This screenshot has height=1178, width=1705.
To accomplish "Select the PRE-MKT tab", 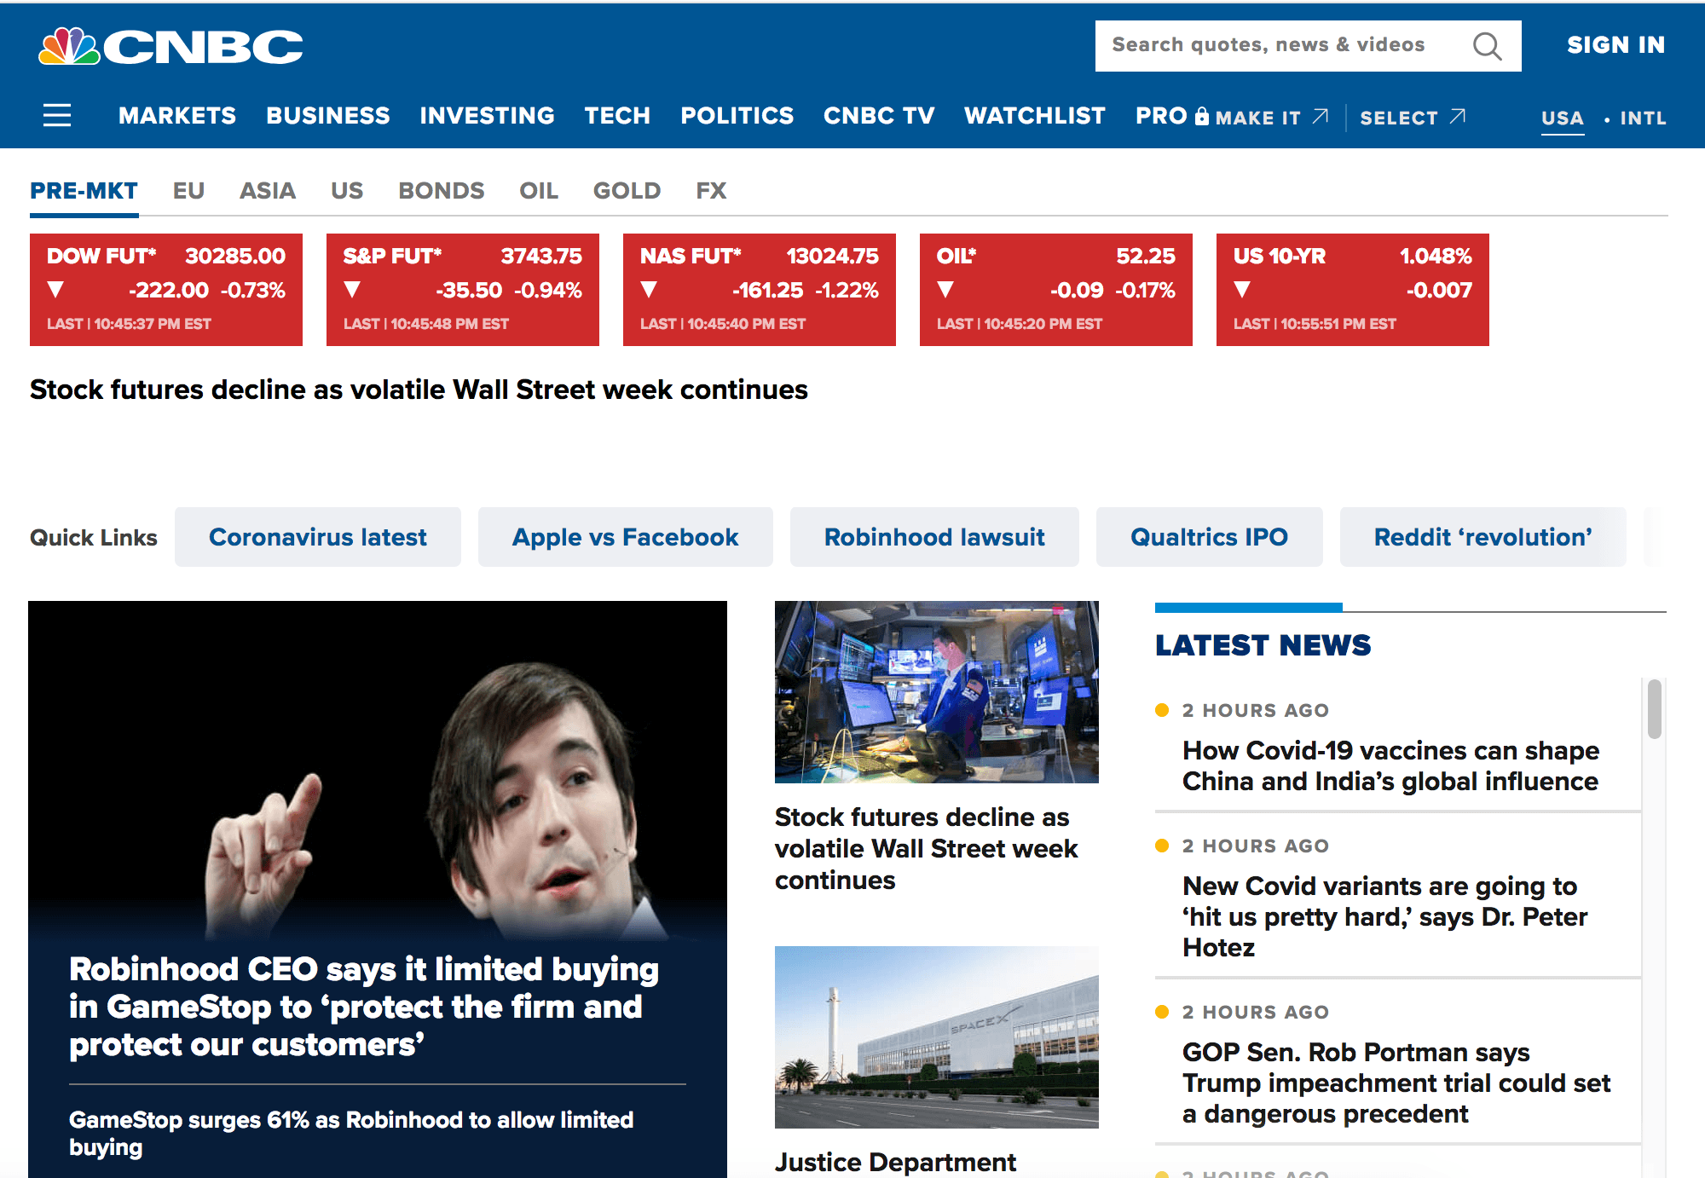I will click(x=84, y=191).
